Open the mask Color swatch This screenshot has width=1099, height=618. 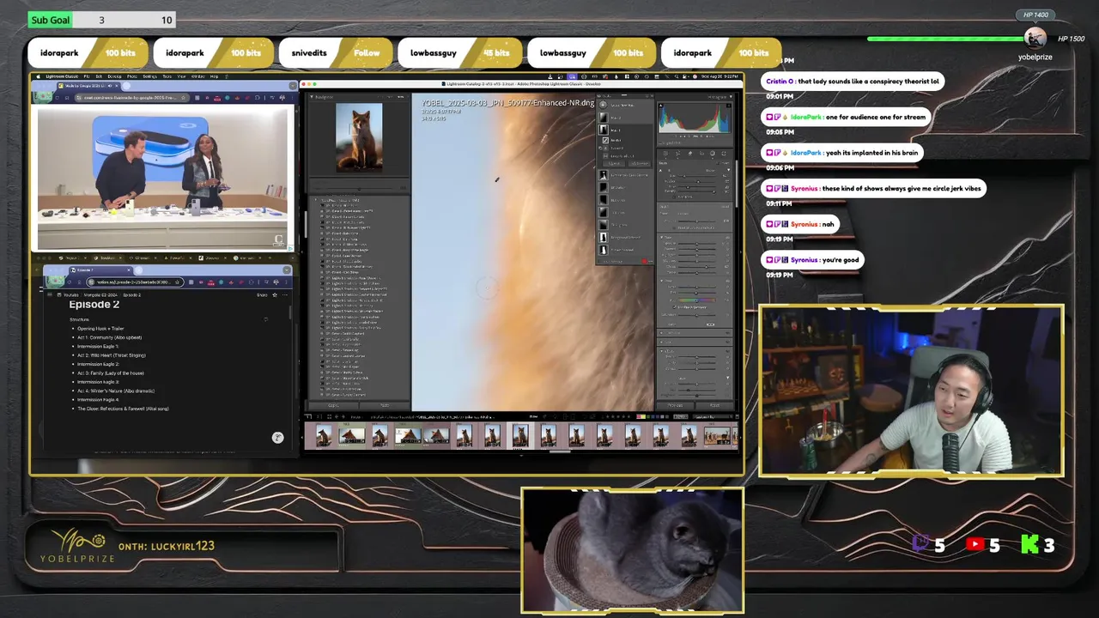(x=711, y=324)
